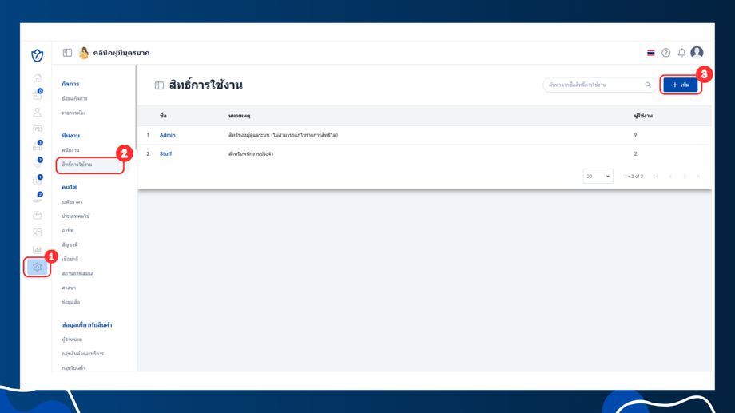Open the patient person icon in sidebar
735x413 pixels.
click(x=37, y=113)
